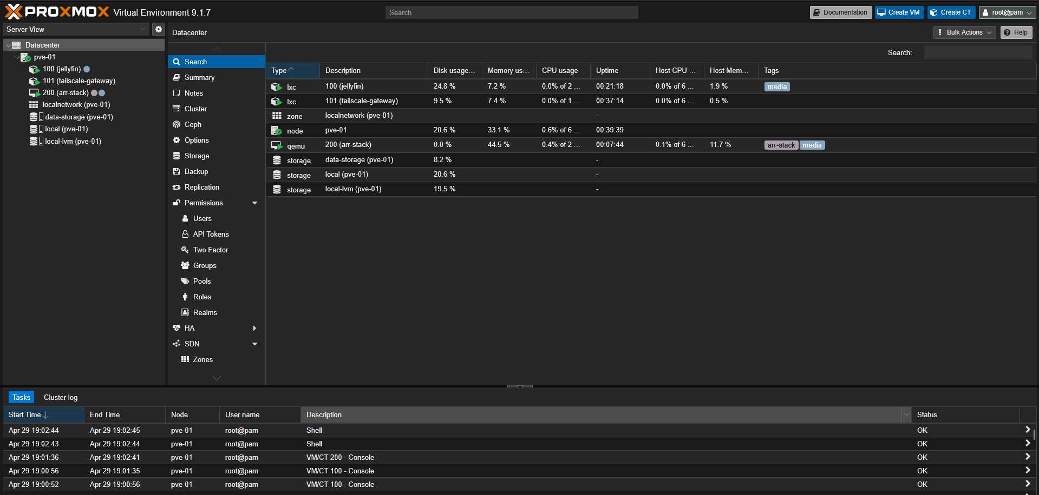
Task: Collapse the pve-01 node in tree
Action: [x=17, y=57]
